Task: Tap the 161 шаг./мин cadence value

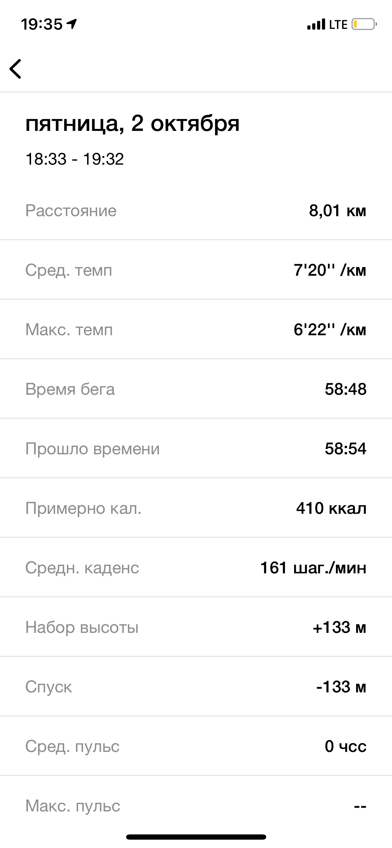Action: click(313, 568)
